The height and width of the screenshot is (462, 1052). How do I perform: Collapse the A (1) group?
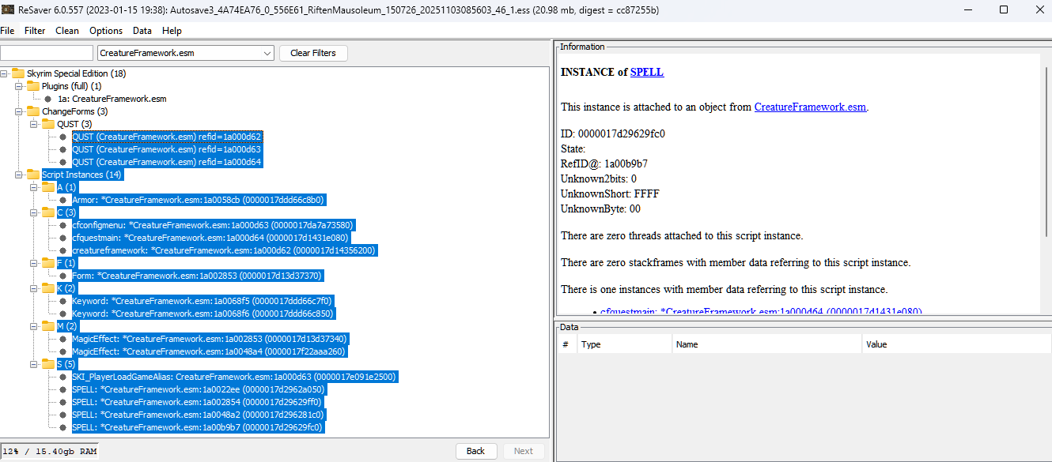[34, 187]
